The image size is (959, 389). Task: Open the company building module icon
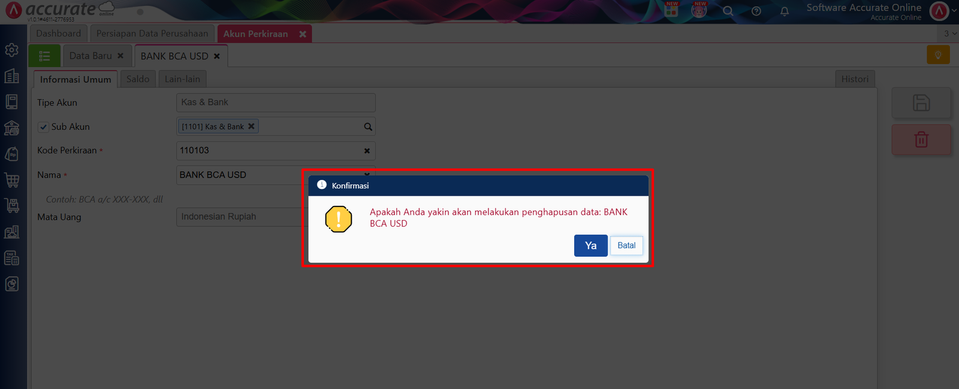click(11, 76)
